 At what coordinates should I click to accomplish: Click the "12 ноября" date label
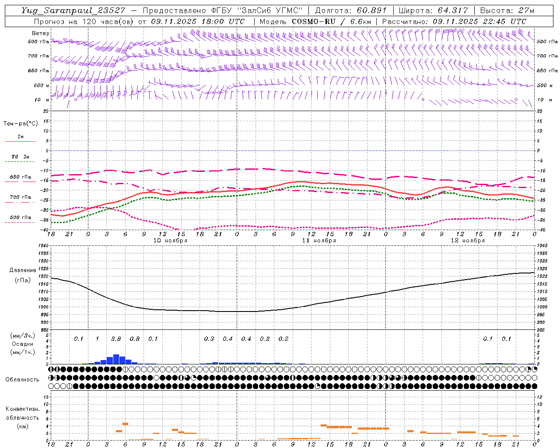[x=467, y=241]
